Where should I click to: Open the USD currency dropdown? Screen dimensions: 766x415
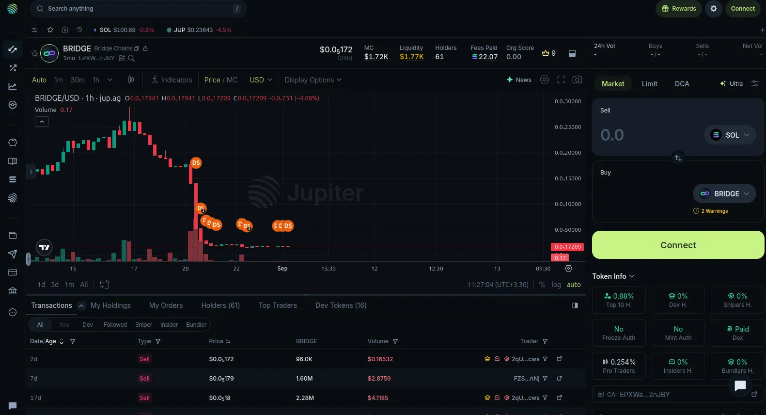click(261, 80)
